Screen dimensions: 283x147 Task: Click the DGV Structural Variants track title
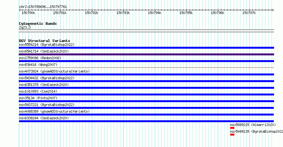pos(45,41)
